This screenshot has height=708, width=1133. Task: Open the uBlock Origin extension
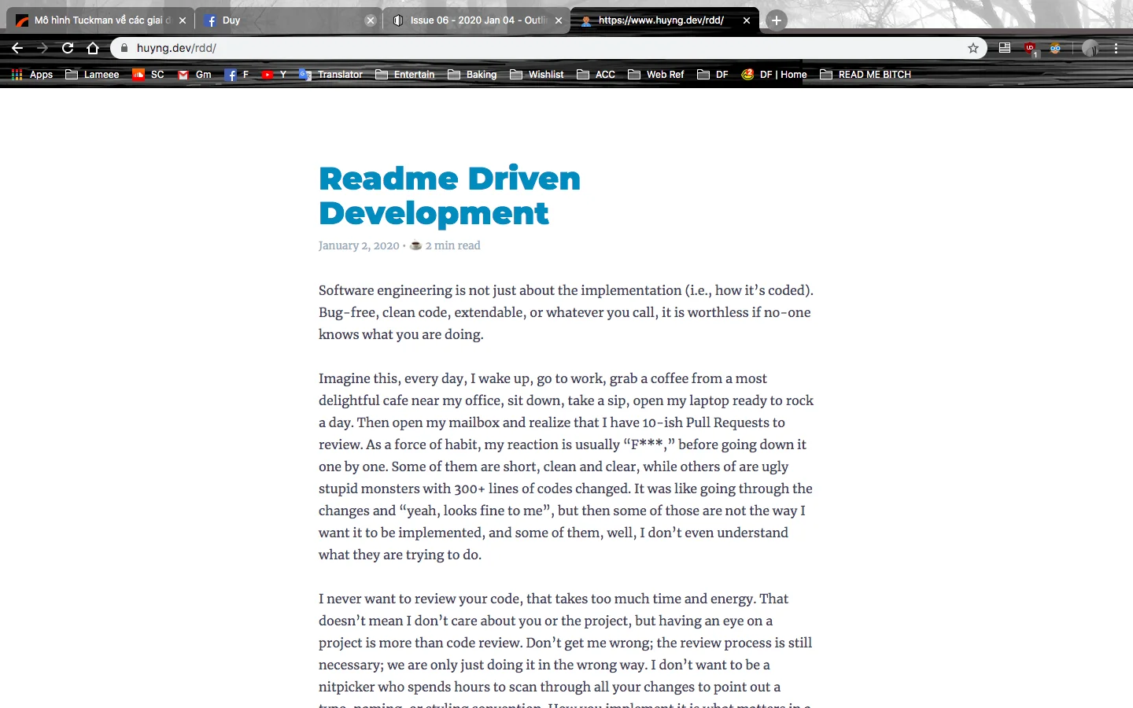tap(1030, 49)
